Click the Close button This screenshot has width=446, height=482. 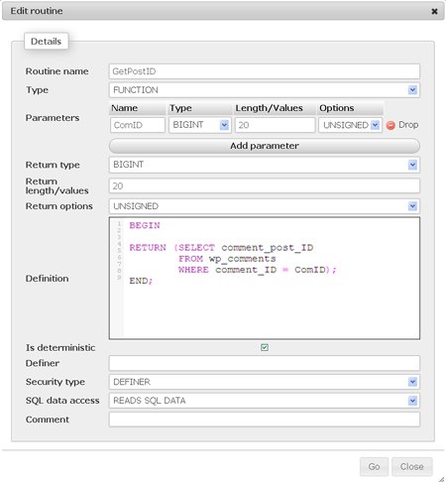click(412, 467)
